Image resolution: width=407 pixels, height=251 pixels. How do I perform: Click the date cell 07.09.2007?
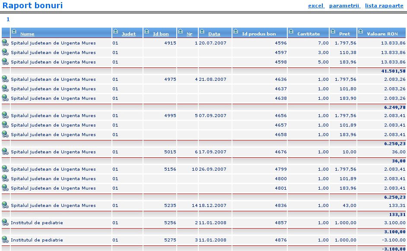point(212,116)
